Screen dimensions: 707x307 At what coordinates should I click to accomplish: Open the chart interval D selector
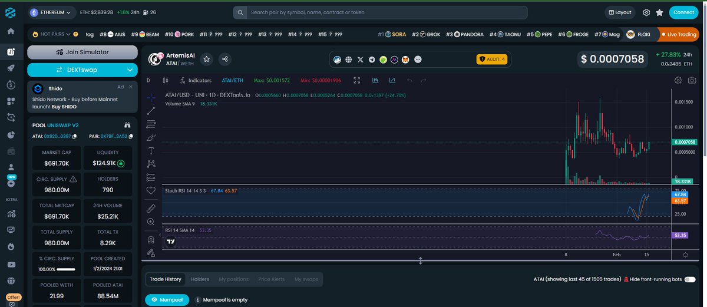point(148,80)
